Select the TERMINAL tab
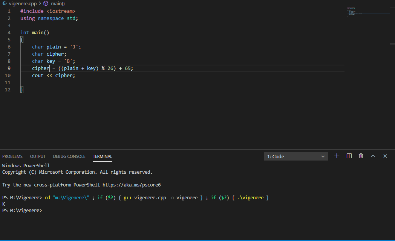395x241 pixels. tap(102, 156)
